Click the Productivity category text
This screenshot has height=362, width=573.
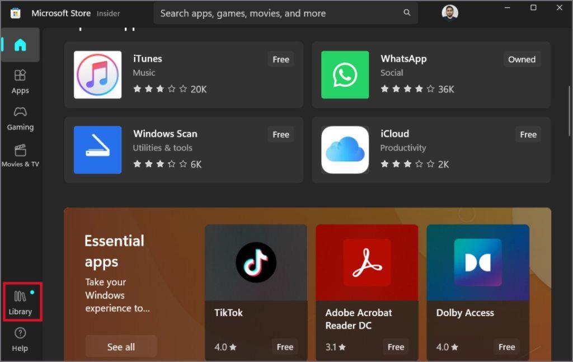pyautogui.click(x=403, y=148)
